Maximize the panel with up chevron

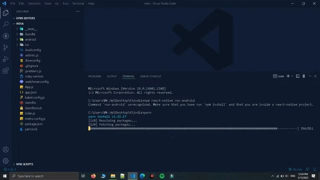310,76
